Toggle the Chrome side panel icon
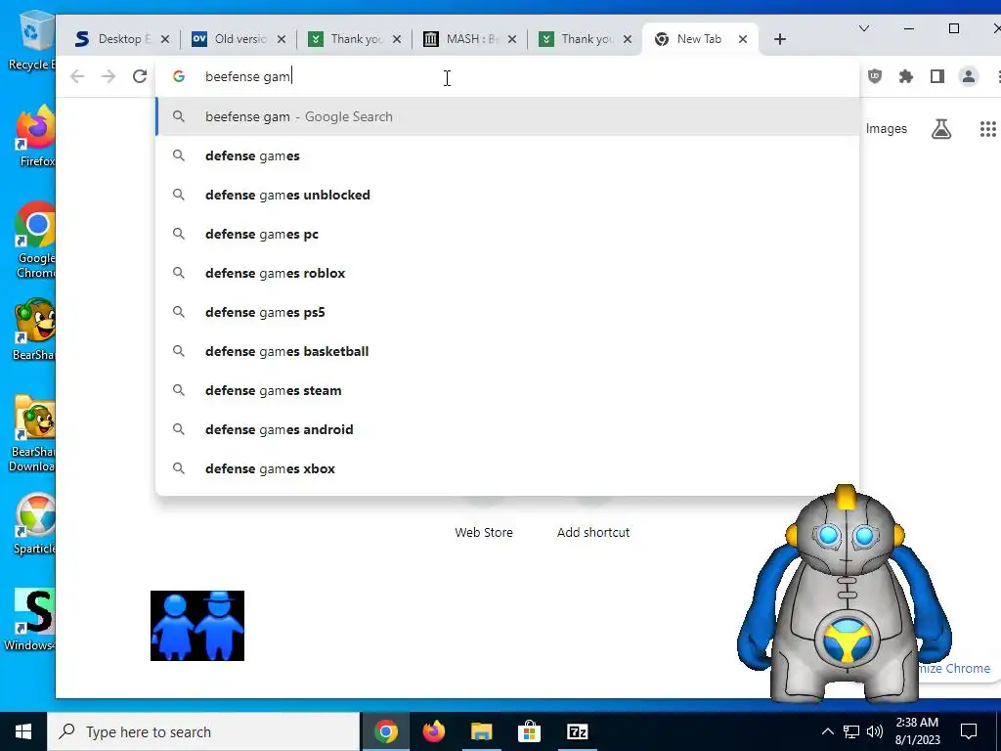 click(937, 76)
